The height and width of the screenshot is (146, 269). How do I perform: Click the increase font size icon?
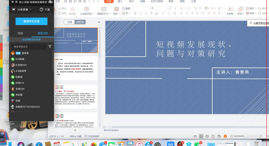pyautogui.click(x=170, y=8)
